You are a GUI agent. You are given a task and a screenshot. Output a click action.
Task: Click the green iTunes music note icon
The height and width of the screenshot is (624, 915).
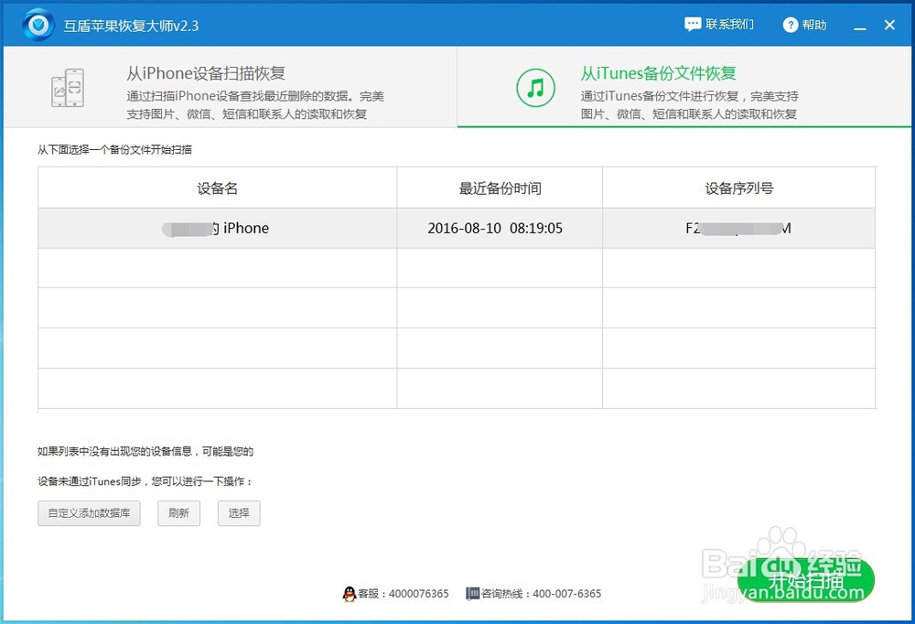pyautogui.click(x=535, y=88)
